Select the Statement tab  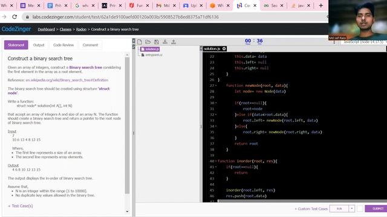pyautogui.click(x=16, y=45)
